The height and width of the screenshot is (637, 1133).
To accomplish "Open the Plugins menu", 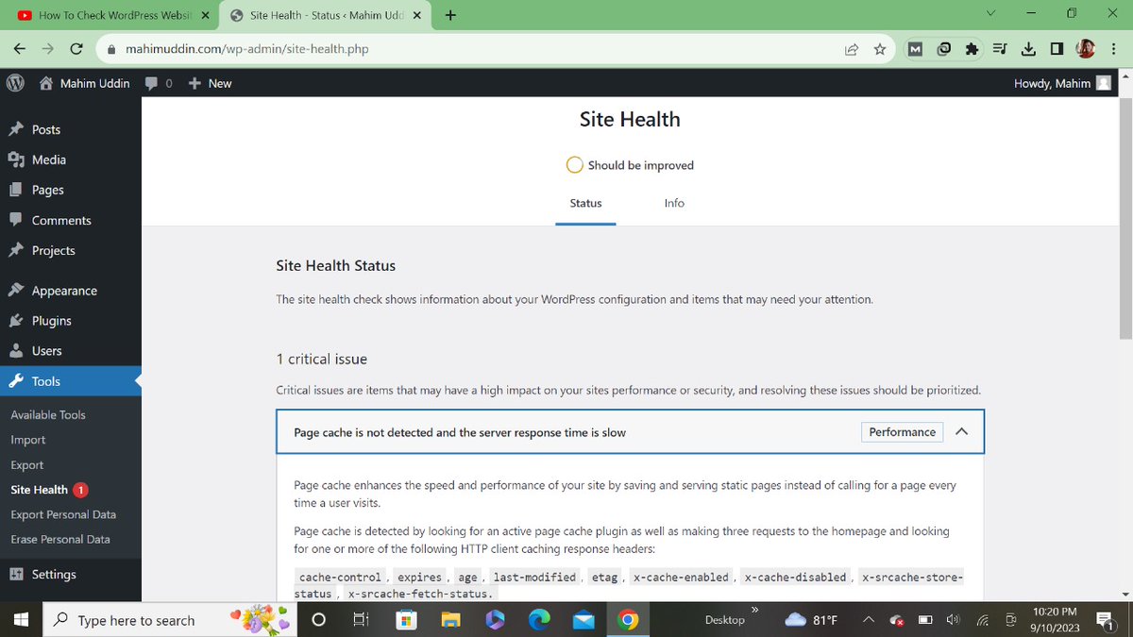I will point(51,321).
